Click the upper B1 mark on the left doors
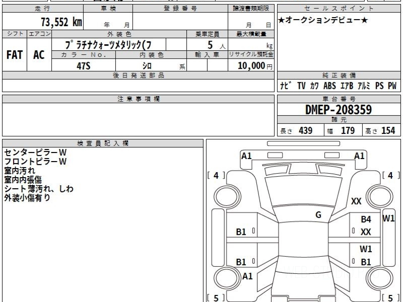This screenshot has width=403, height=302. pos(241,232)
